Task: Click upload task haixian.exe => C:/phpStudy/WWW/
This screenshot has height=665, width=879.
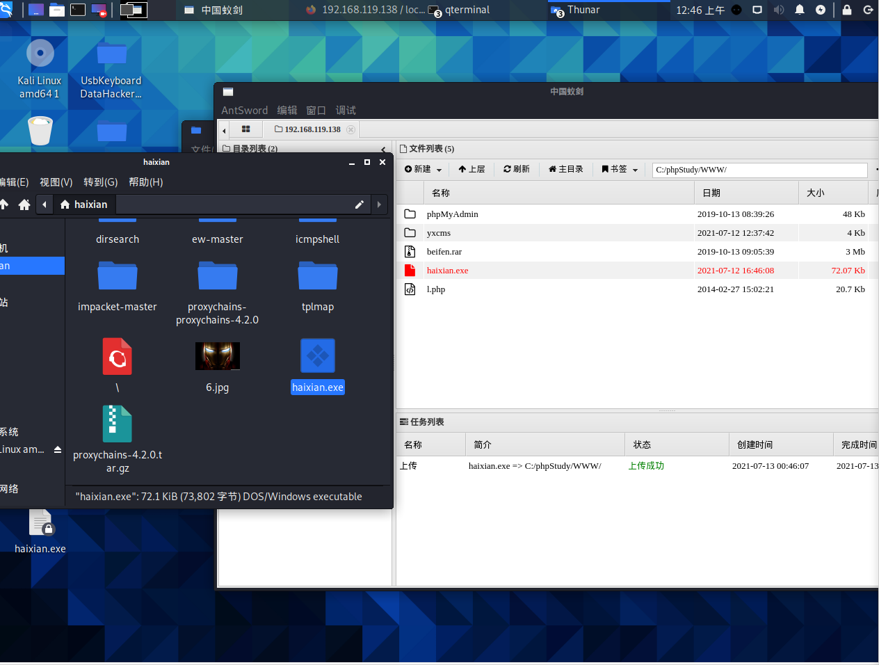Action: (535, 466)
